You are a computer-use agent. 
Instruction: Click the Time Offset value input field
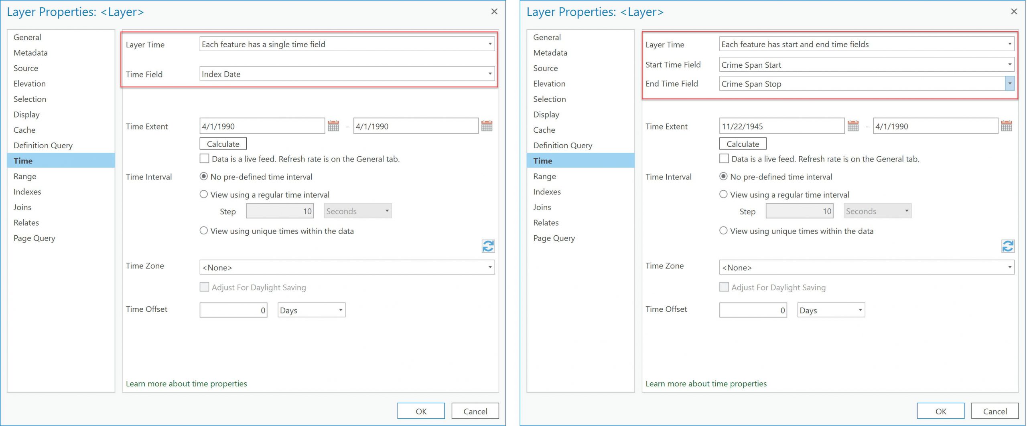(233, 309)
